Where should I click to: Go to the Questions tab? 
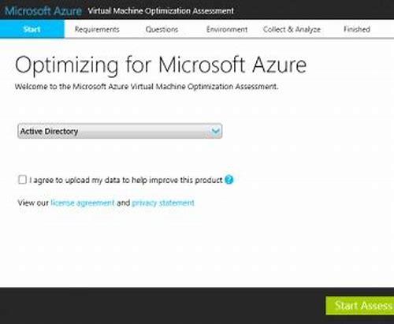[162, 29]
